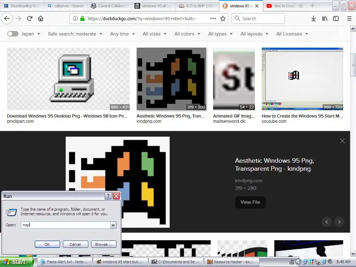This screenshot has width=356, height=267.
Task: Go to the Firefox home page
Action: [41, 18]
